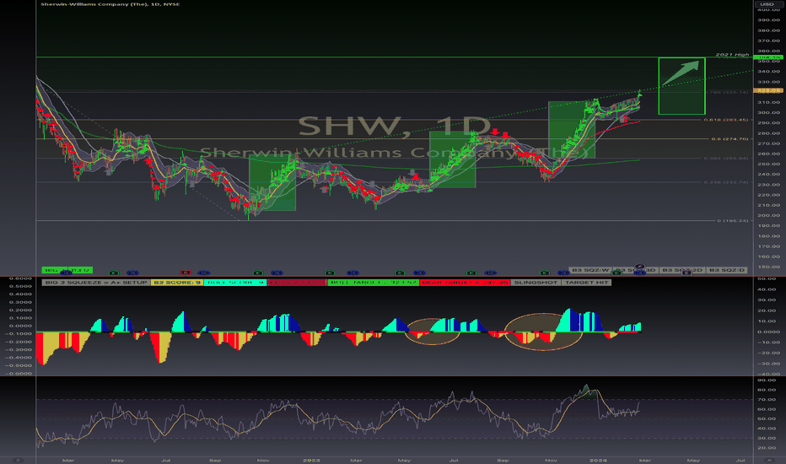This screenshot has height=464, width=786.
Task: Select the 0.382 (255.94) Fibonacci level label
Action: tap(726, 159)
